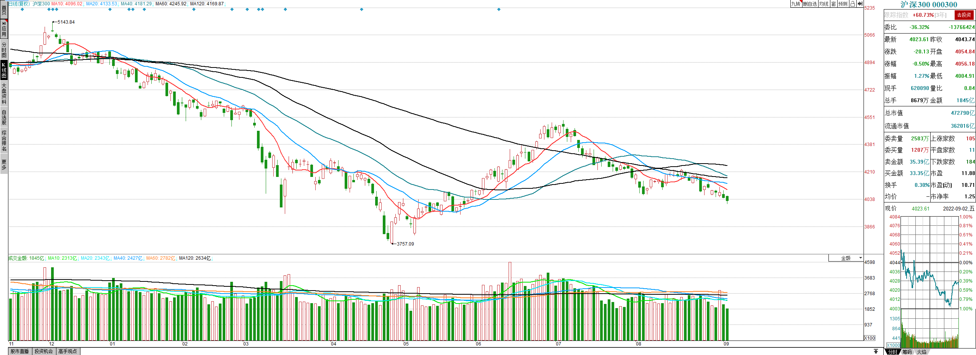The height and width of the screenshot is (355, 976).
Task: Open the 窗 window layout button
Action: 834,4
